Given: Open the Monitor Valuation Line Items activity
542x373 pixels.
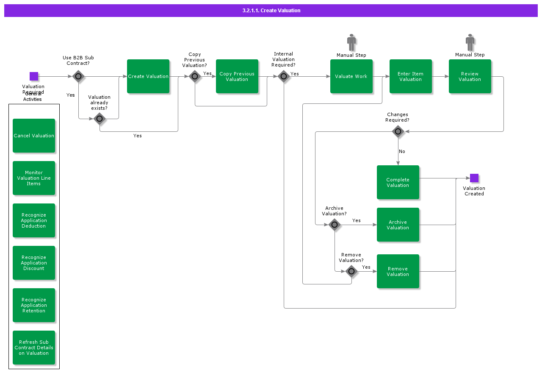Looking at the screenshot, I should (x=34, y=178).
